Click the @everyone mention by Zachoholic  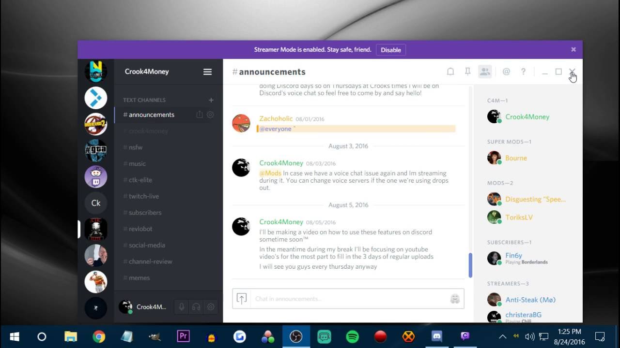[x=275, y=129]
